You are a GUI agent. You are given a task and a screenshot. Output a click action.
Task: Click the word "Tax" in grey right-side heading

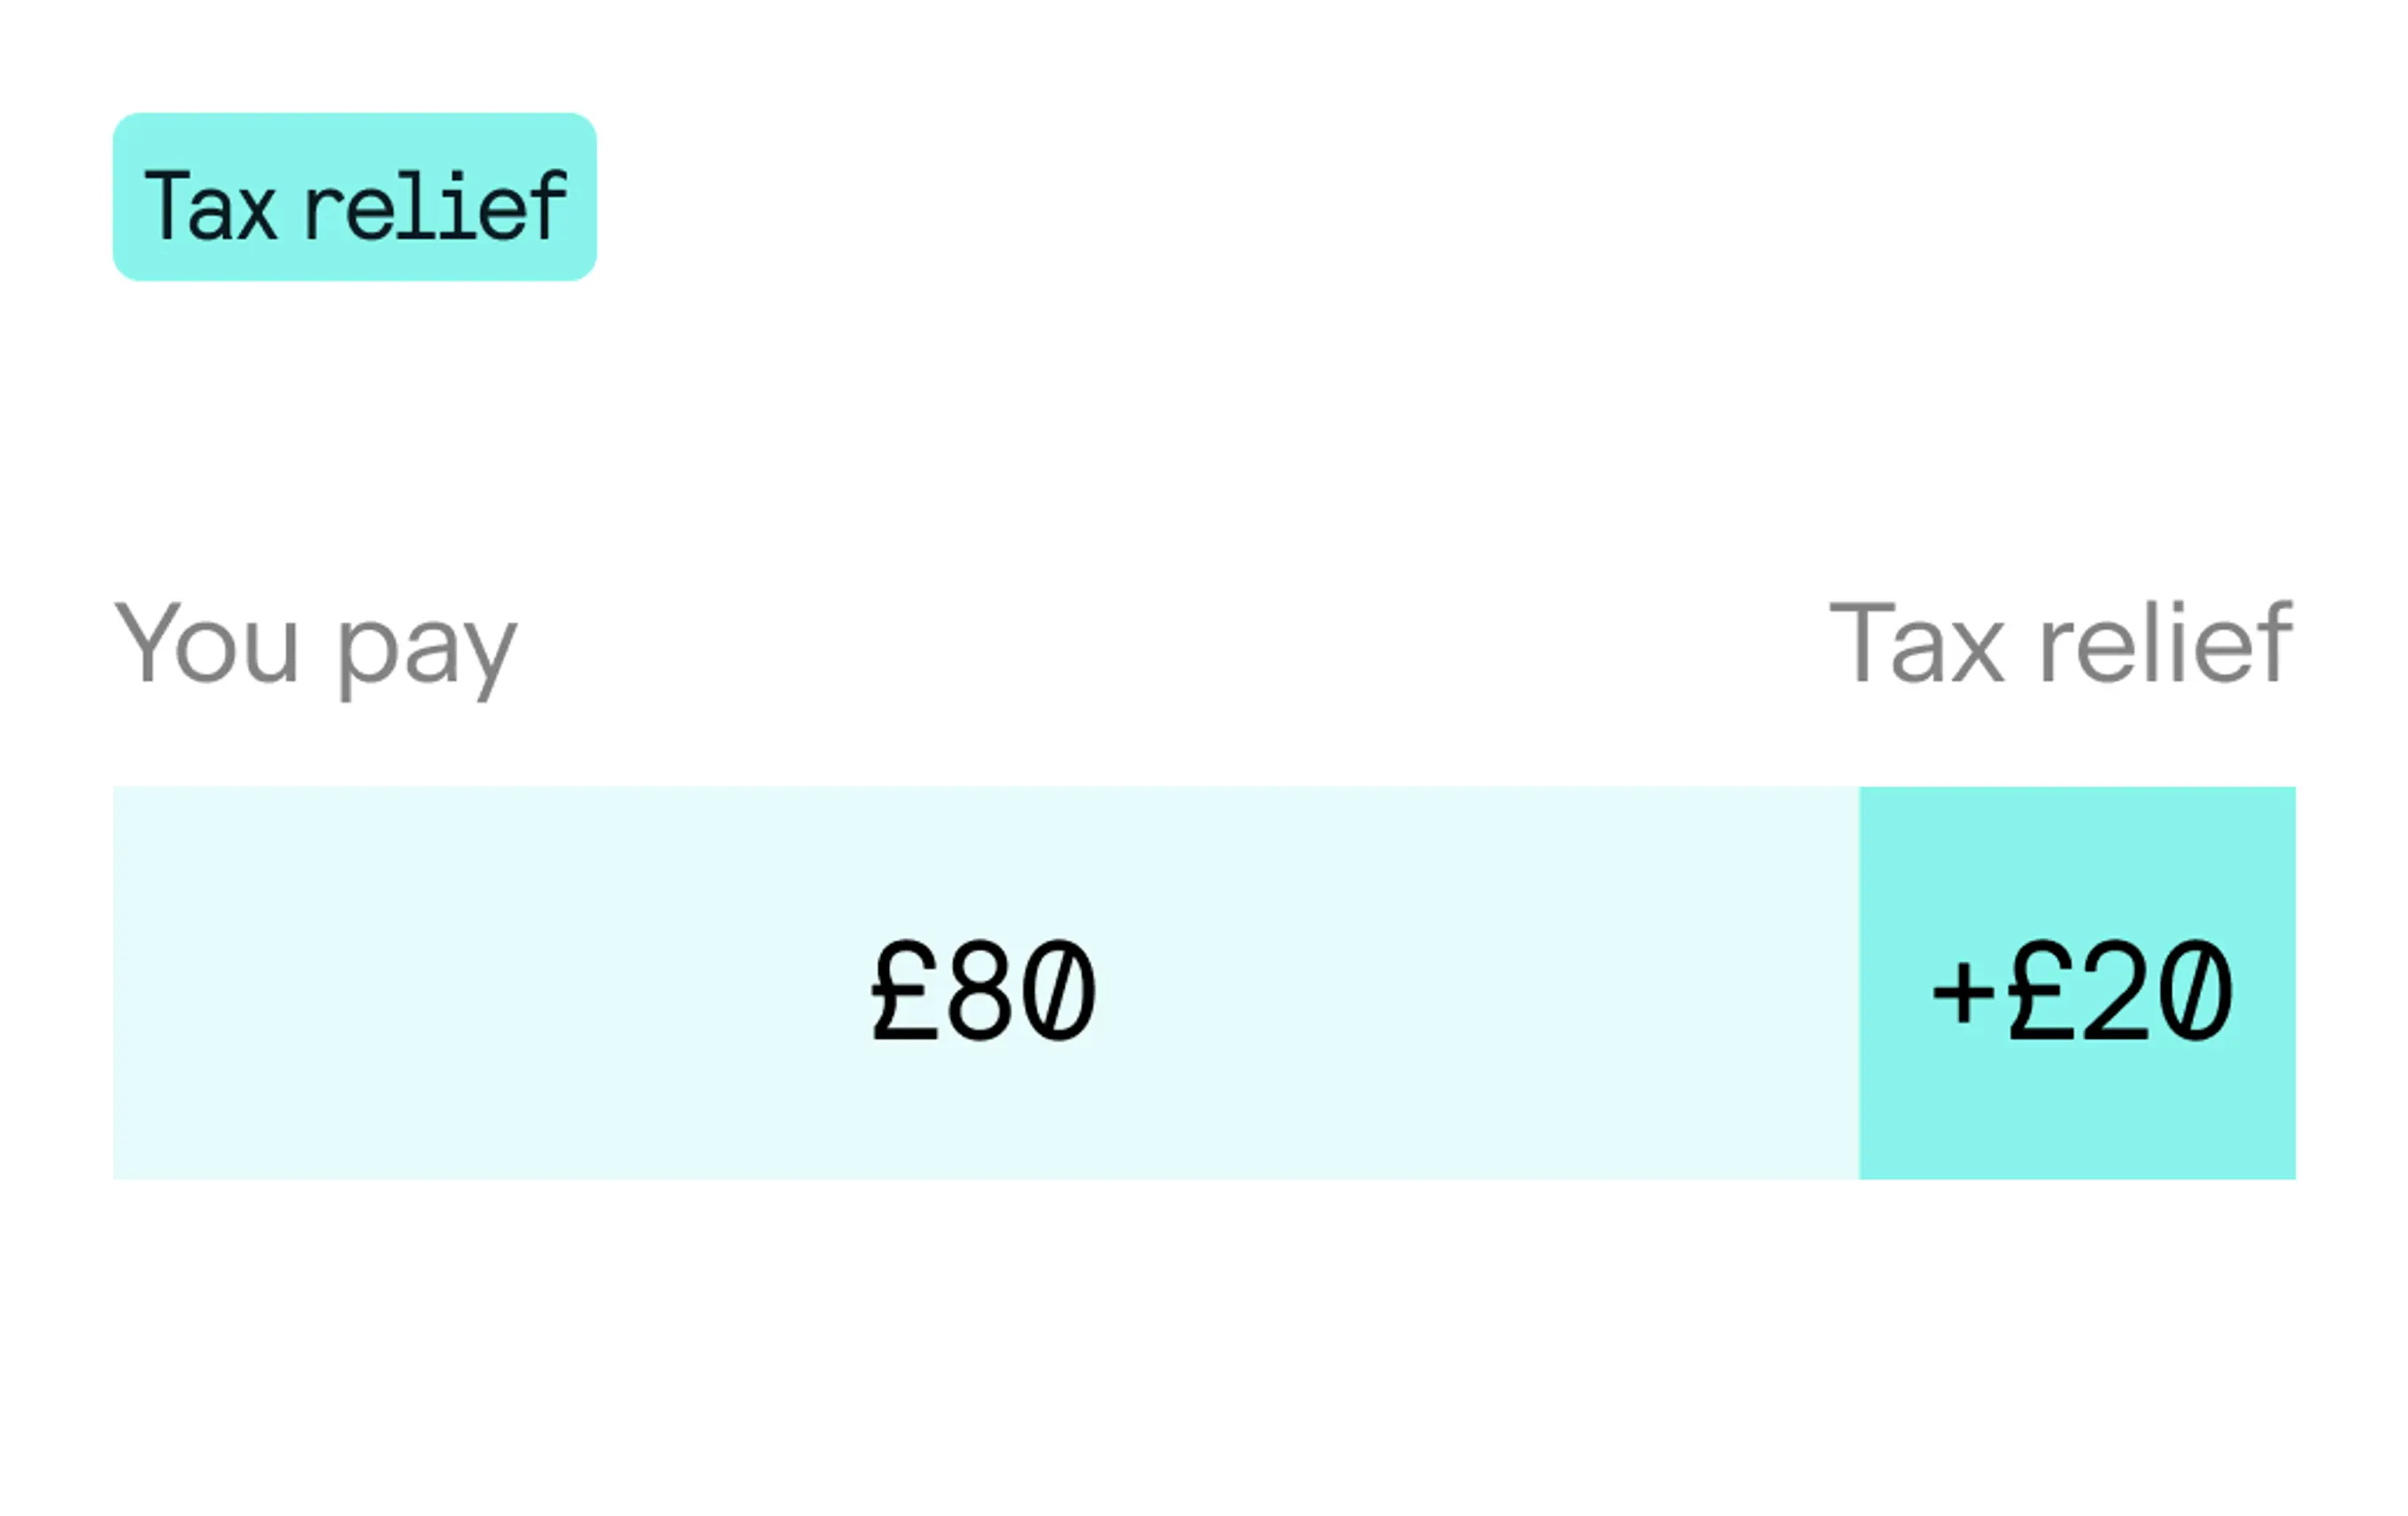tap(1917, 642)
